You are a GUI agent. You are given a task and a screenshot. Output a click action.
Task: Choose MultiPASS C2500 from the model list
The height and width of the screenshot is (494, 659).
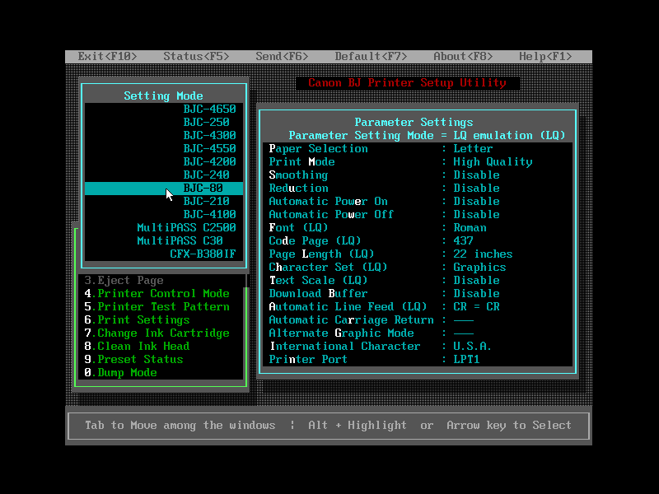(186, 228)
